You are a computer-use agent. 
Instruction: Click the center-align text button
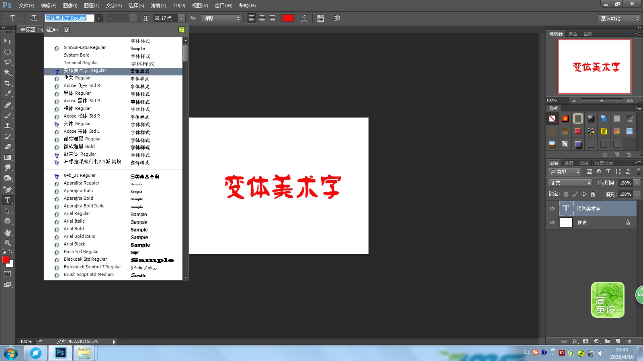click(262, 18)
